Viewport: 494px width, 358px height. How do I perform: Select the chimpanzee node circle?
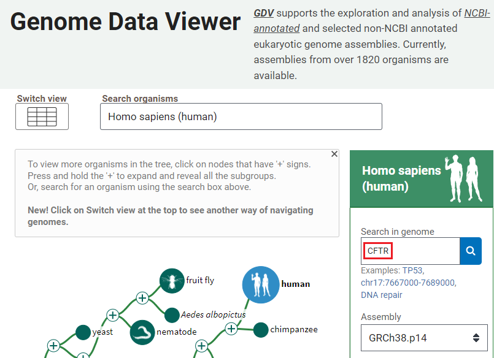click(261, 330)
